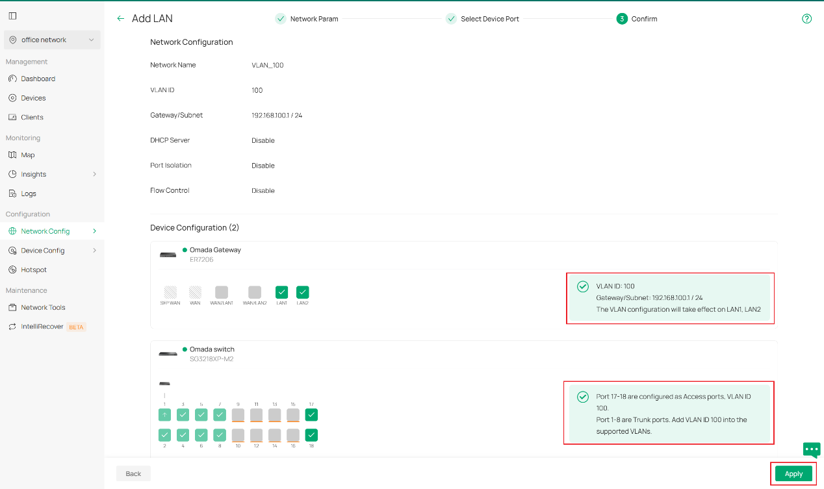Open the chat support bubble icon
The height and width of the screenshot is (489, 824).
coord(812,449)
